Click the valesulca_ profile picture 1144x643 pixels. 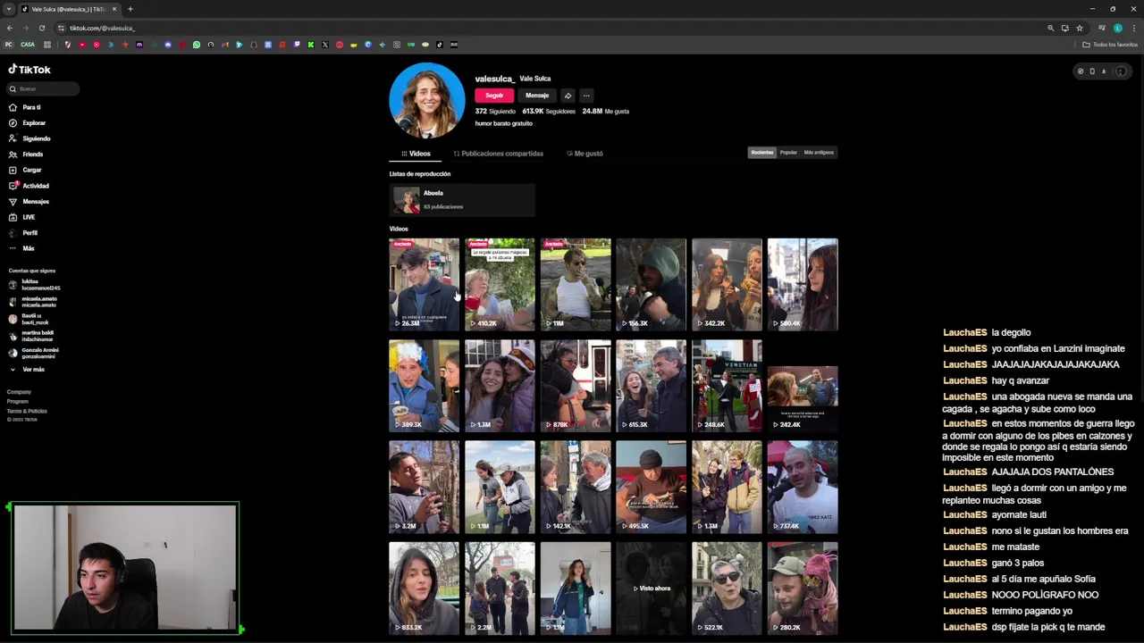(x=427, y=100)
